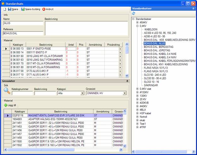Open the Kategori dropdown showing Alla
197x155 pixels.
click(82, 93)
